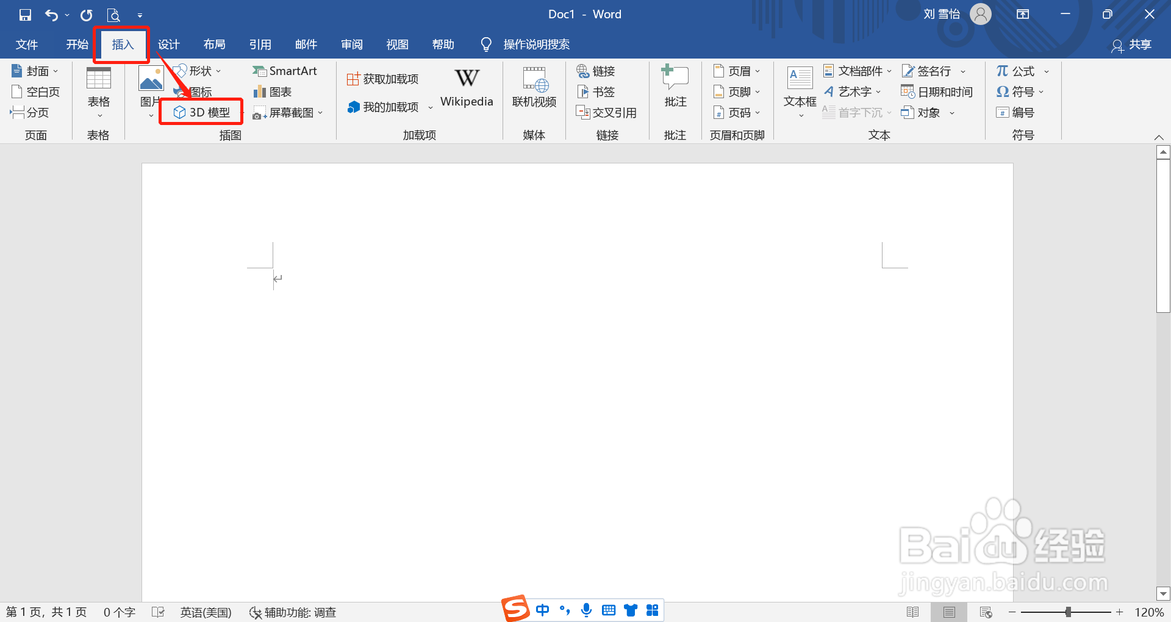Insert a Wikipedia reference
The image size is (1171, 622).
pos(466,87)
